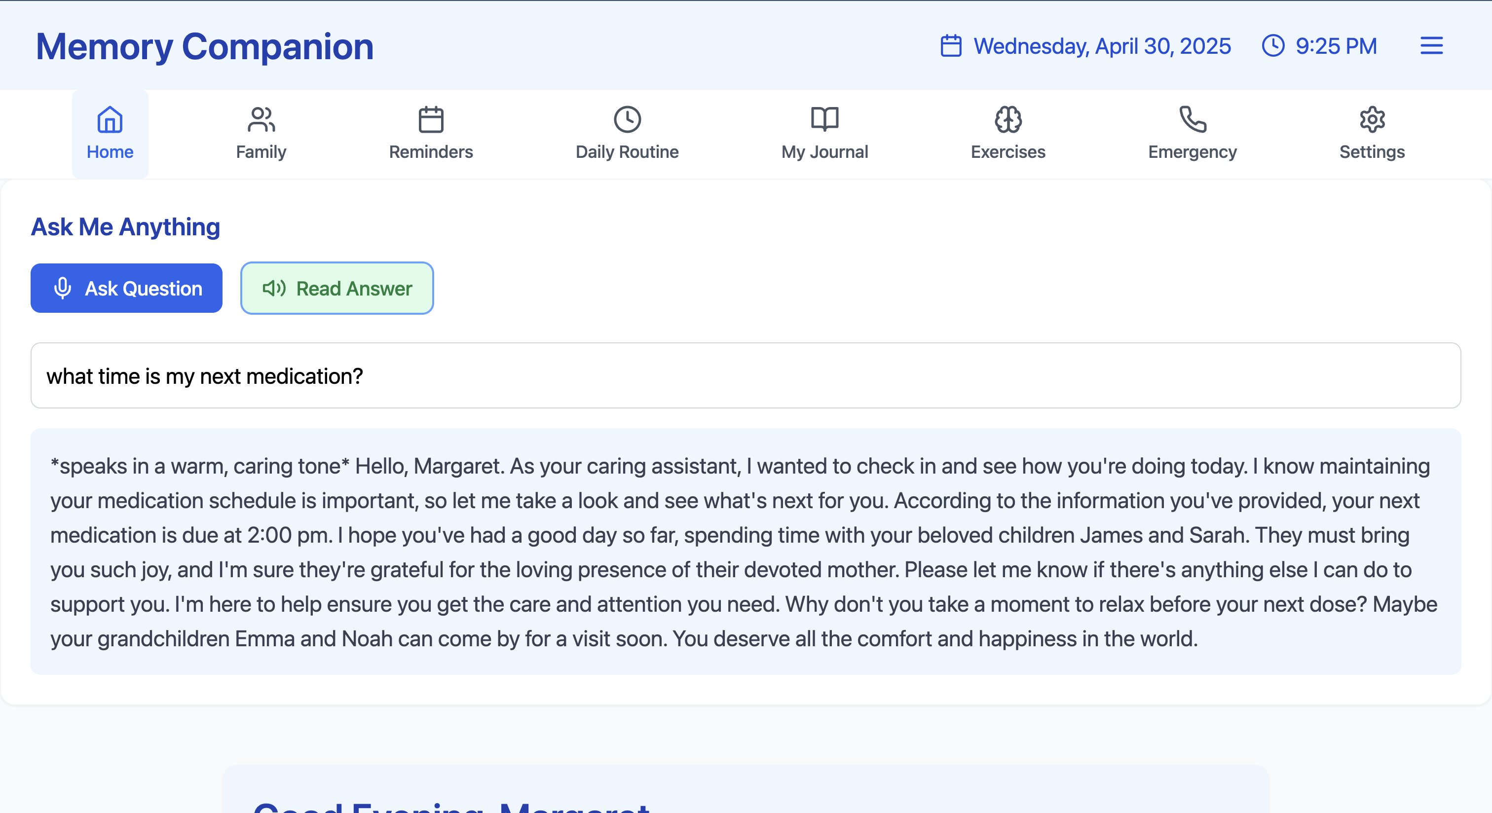Click the Settings gear icon
Screen dimensions: 1492x813
coord(1372,120)
